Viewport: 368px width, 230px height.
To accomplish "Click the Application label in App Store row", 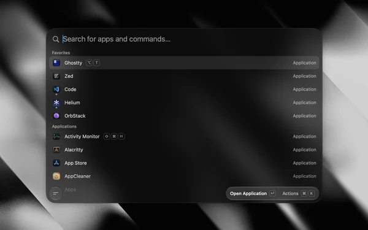I will pyautogui.click(x=304, y=163).
